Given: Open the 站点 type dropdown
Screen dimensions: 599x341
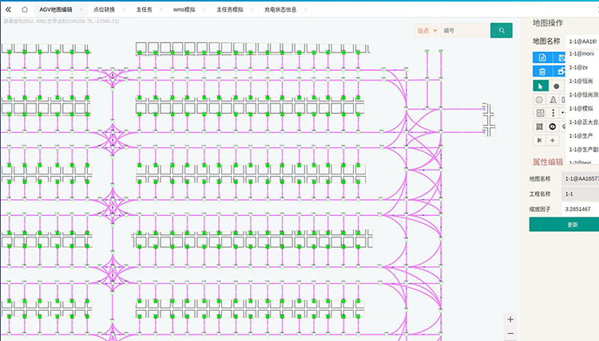Looking at the screenshot, I should [426, 30].
